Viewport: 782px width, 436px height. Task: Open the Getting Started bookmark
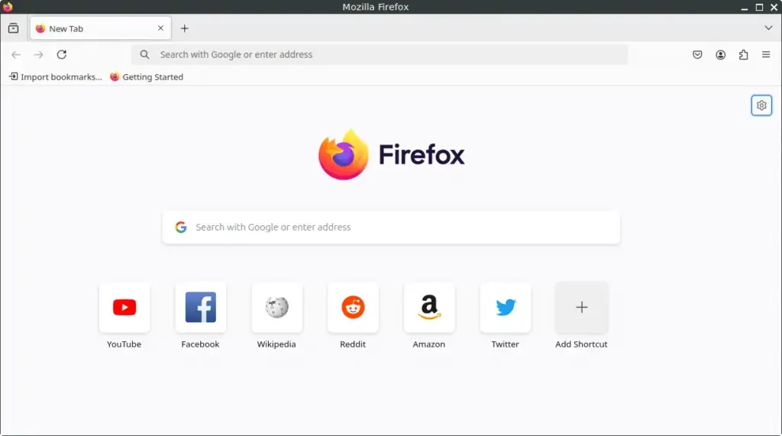(x=147, y=77)
